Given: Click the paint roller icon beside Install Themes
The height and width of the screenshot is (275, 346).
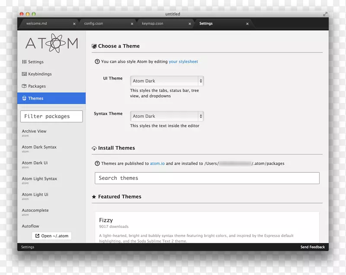Looking at the screenshot, I should [x=93, y=148].
